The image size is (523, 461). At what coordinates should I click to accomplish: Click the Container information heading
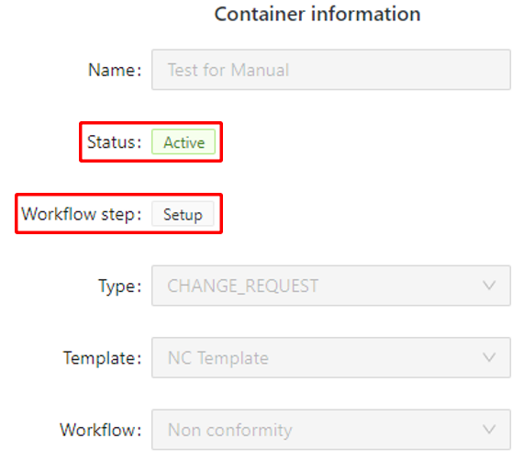click(x=317, y=14)
